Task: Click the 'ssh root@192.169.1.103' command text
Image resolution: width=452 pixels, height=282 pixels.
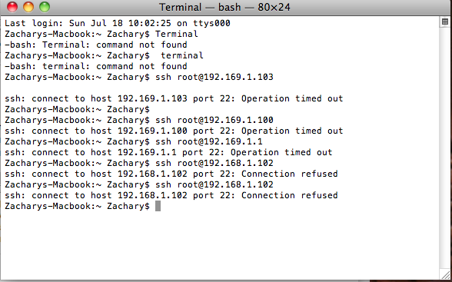Action: (x=214, y=77)
